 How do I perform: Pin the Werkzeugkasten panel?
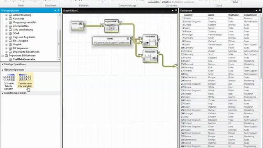click(x=58, y=10)
